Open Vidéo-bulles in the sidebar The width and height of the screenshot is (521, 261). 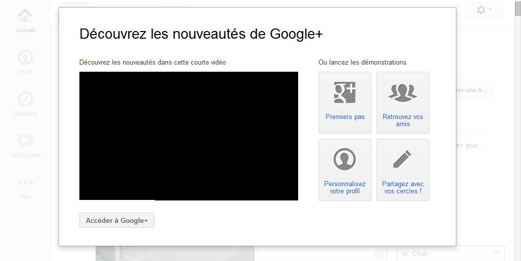[x=25, y=146]
